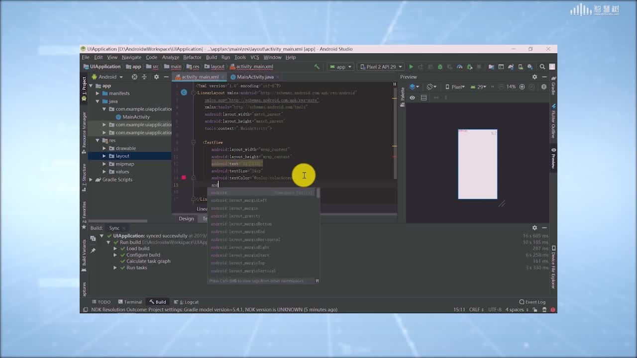Hide the Project panel with minus icon

coord(166,77)
